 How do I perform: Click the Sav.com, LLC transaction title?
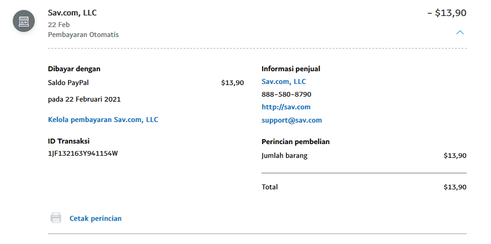point(72,13)
